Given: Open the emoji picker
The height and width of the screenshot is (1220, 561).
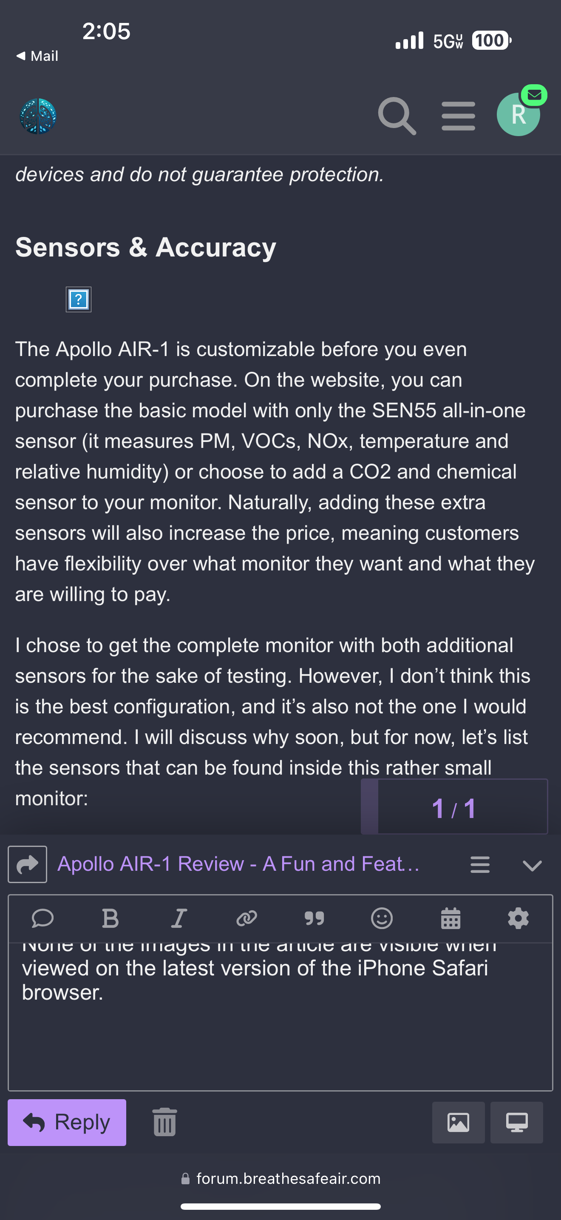Looking at the screenshot, I should click(382, 918).
